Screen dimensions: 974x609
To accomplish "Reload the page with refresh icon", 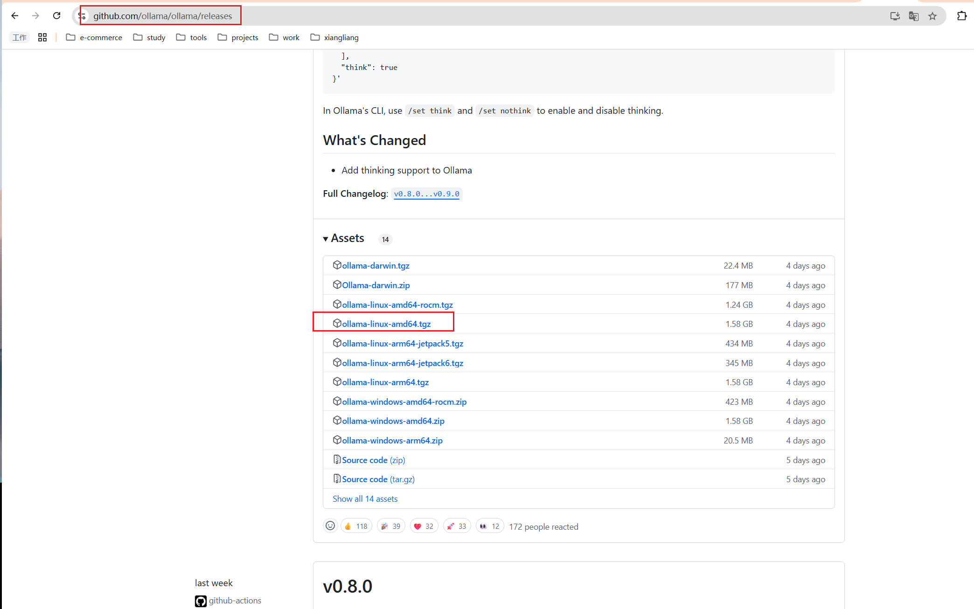I will click(56, 16).
